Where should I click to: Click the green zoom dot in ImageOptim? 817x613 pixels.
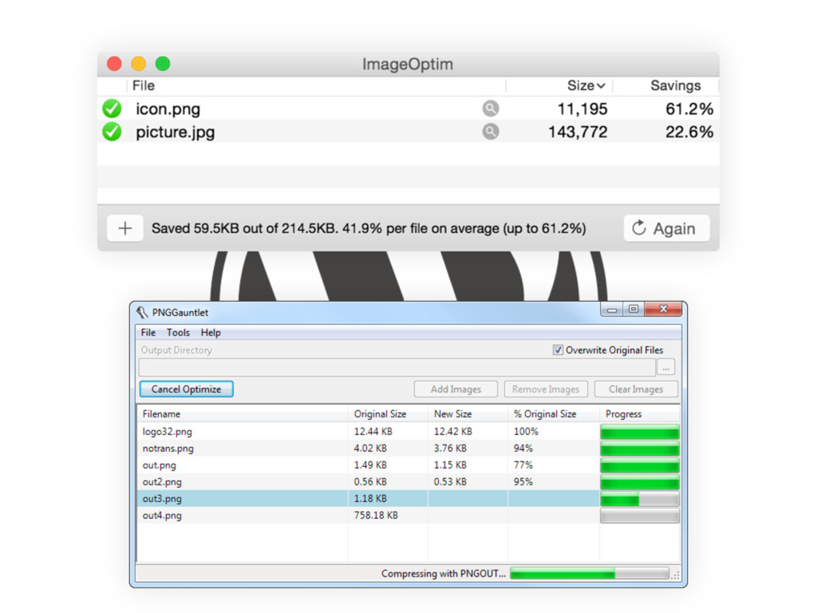pos(163,64)
